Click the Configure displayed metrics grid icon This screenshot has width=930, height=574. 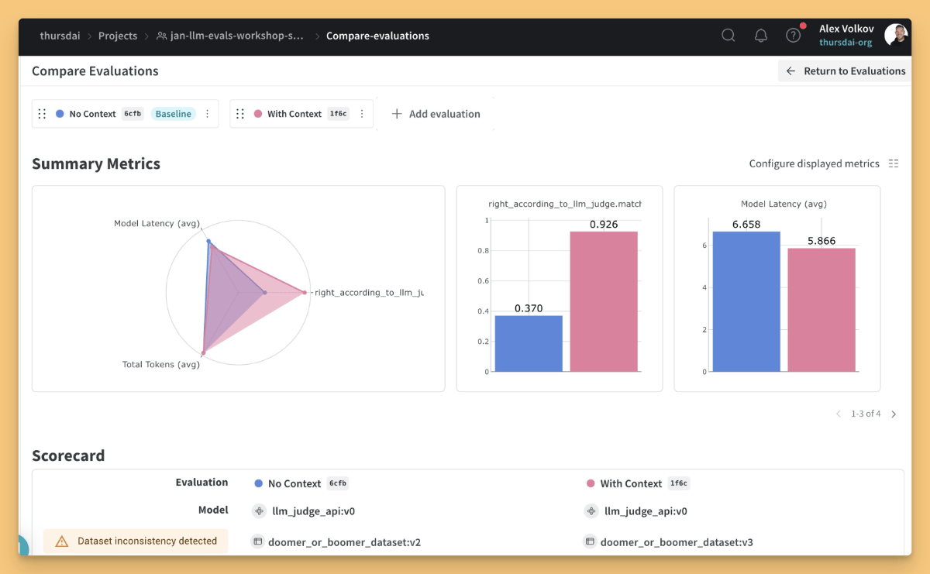pos(894,163)
